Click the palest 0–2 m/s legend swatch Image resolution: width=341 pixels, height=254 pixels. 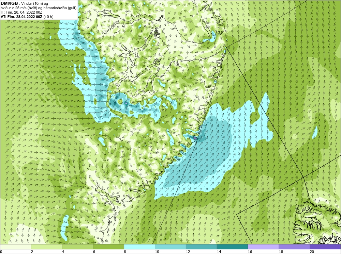pyautogui.click(x=15, y=247)
